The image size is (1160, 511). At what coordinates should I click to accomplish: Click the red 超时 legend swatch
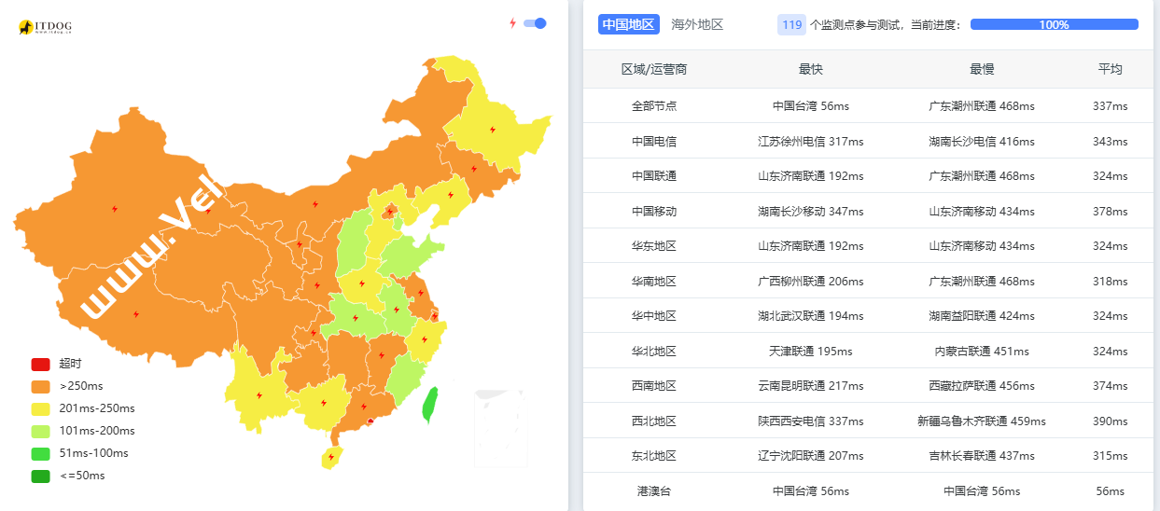pyautogui.click(x=40, y=364)
